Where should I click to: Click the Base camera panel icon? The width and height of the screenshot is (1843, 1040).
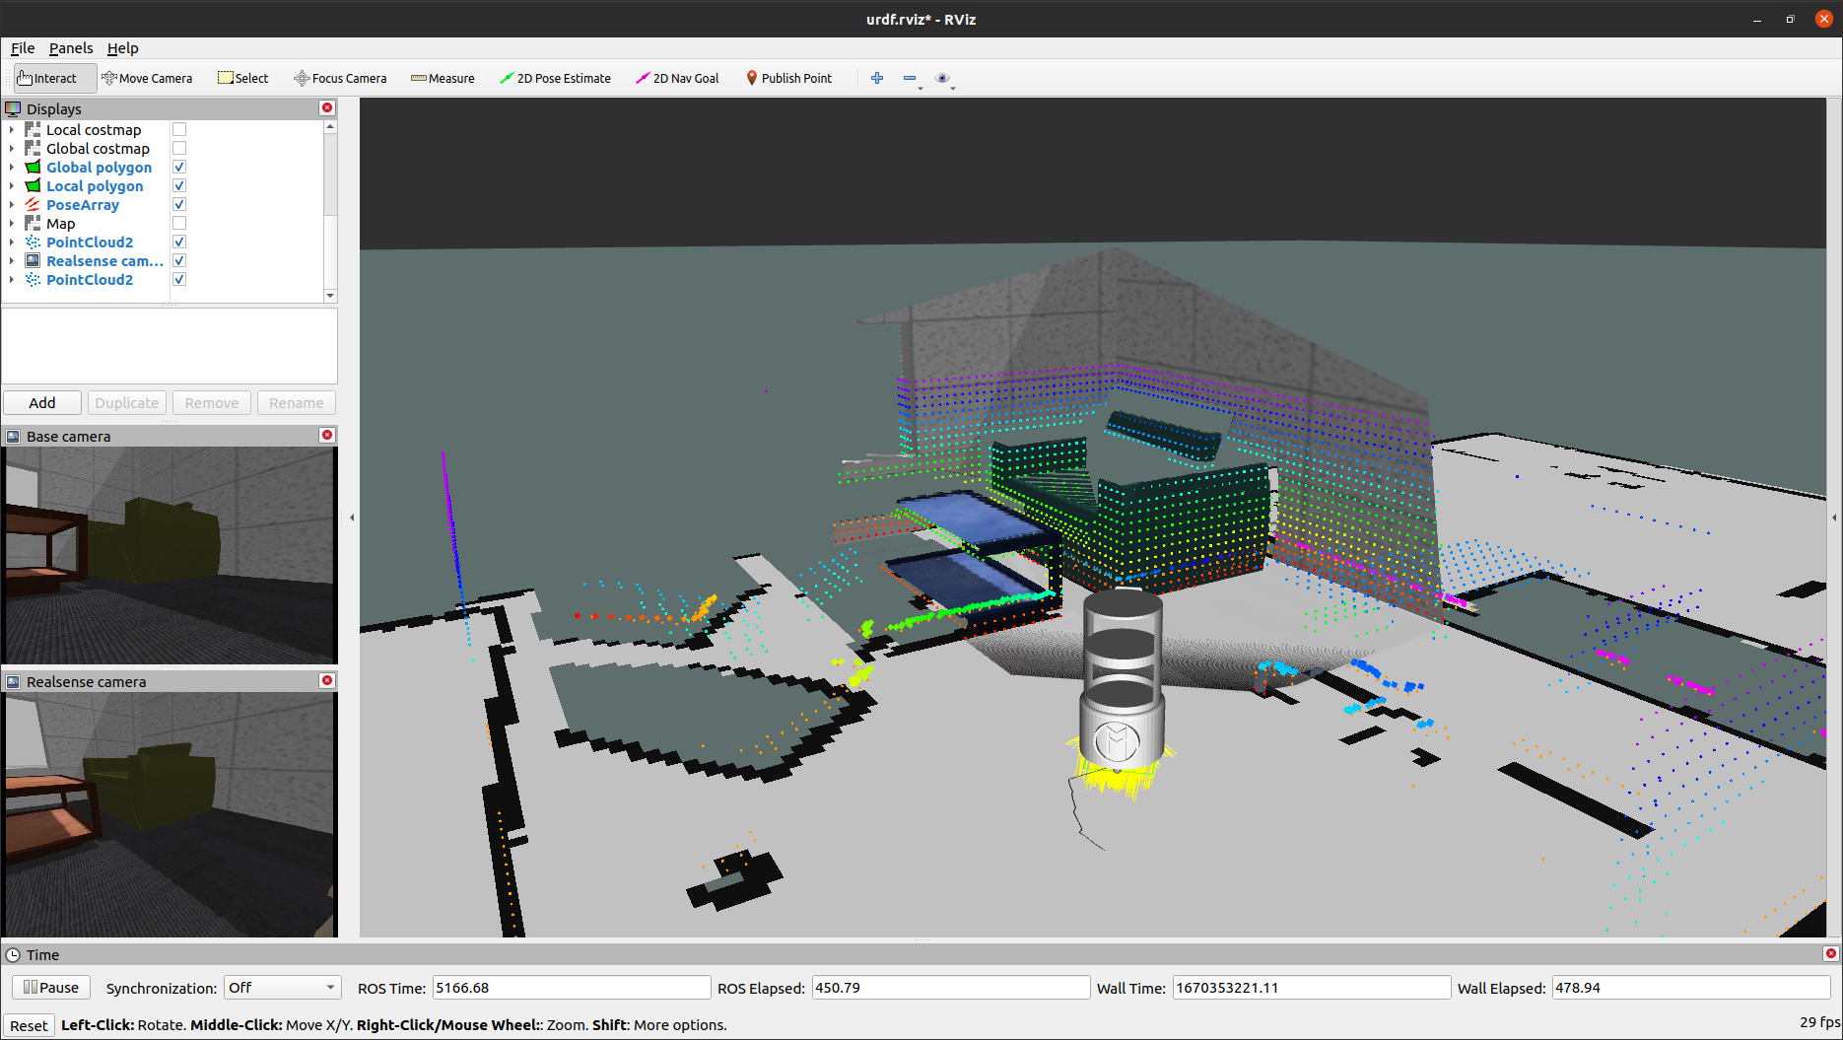13,436
